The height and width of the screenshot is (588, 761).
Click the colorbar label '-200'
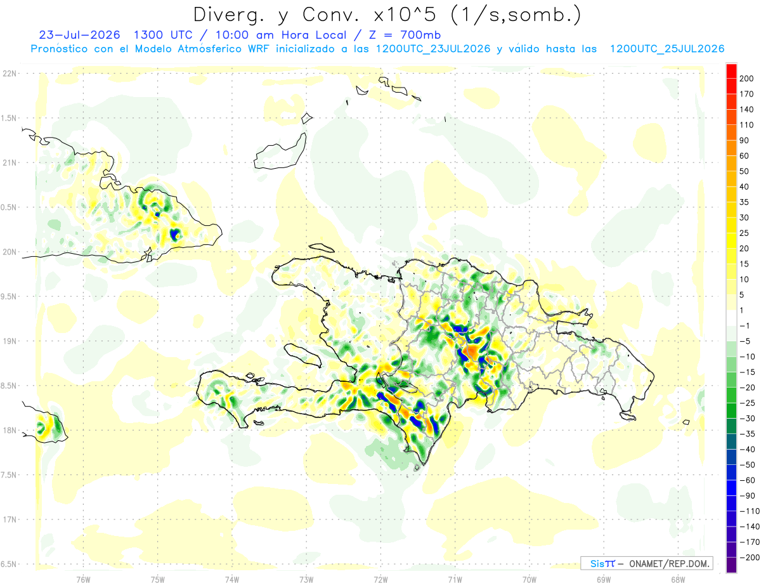[x=750, y=557]
